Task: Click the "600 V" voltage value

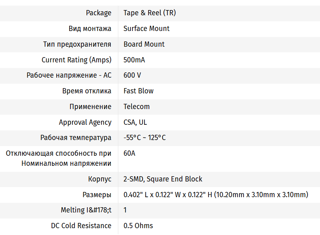Action: tap(132, 75)
